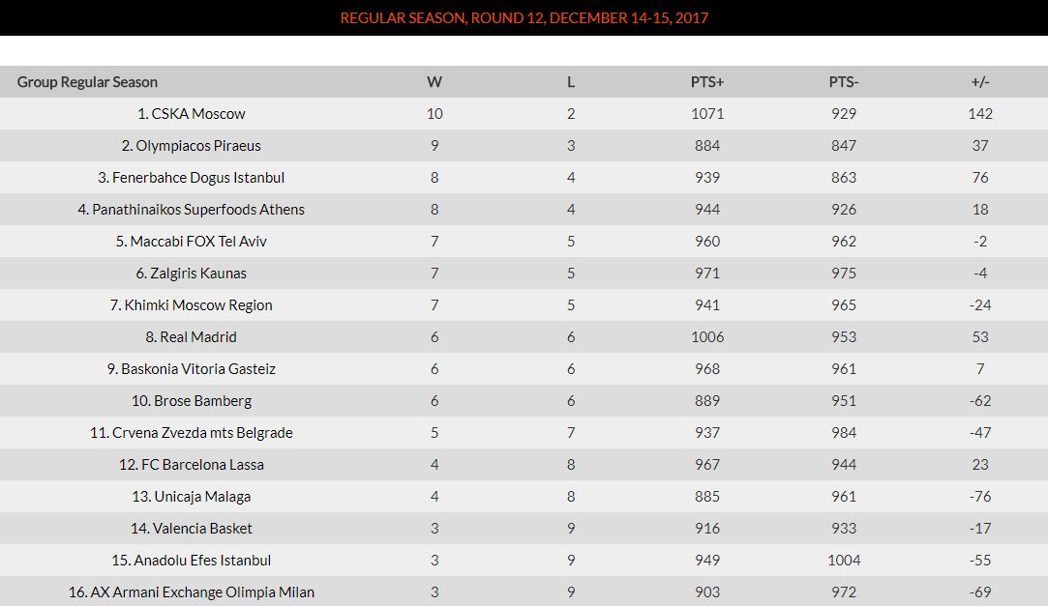Open Crvena Zvezda mts Belgrade link
Viewport: 1048px width, 606px height.
click(192, 433)
